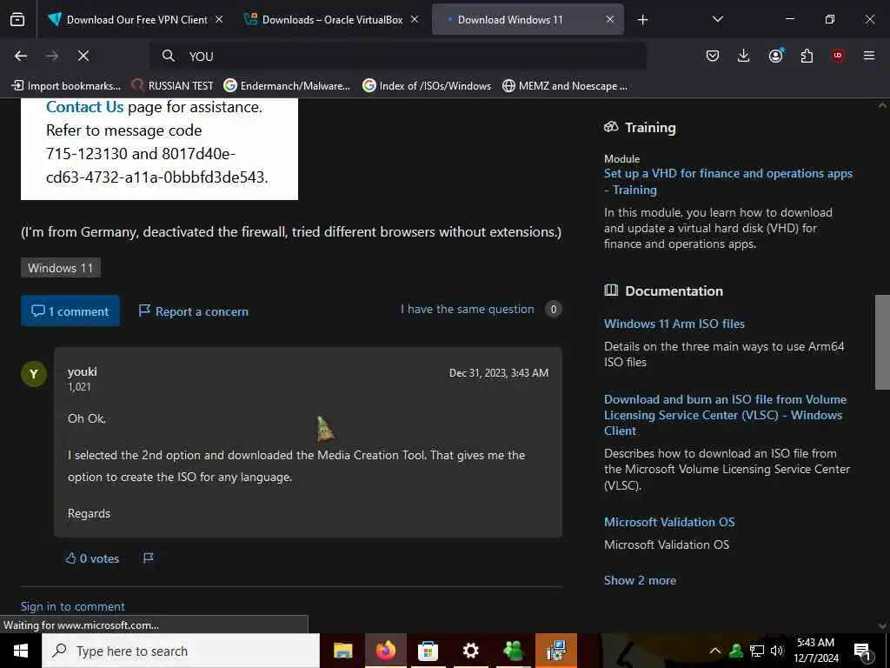Open Microsoft Validation OS link
This screenshot has width=890, height=668.
pos(669,522)
